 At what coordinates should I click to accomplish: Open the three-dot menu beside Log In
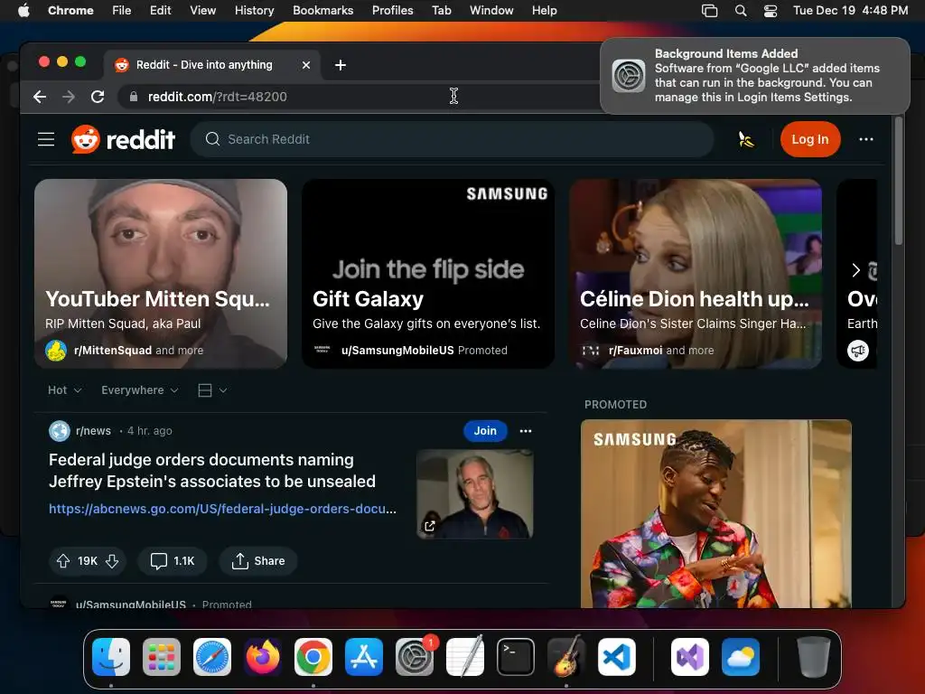[866, 139]
